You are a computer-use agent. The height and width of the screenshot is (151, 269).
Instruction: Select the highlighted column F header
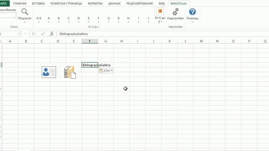(x=90, y=41)
